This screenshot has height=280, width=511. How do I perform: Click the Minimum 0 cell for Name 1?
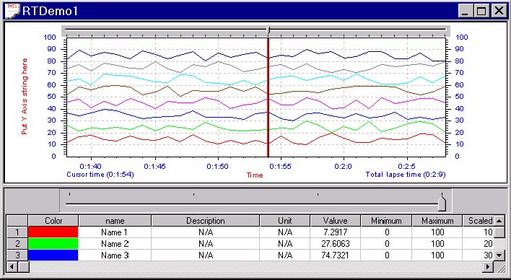(x=386, y=232)
